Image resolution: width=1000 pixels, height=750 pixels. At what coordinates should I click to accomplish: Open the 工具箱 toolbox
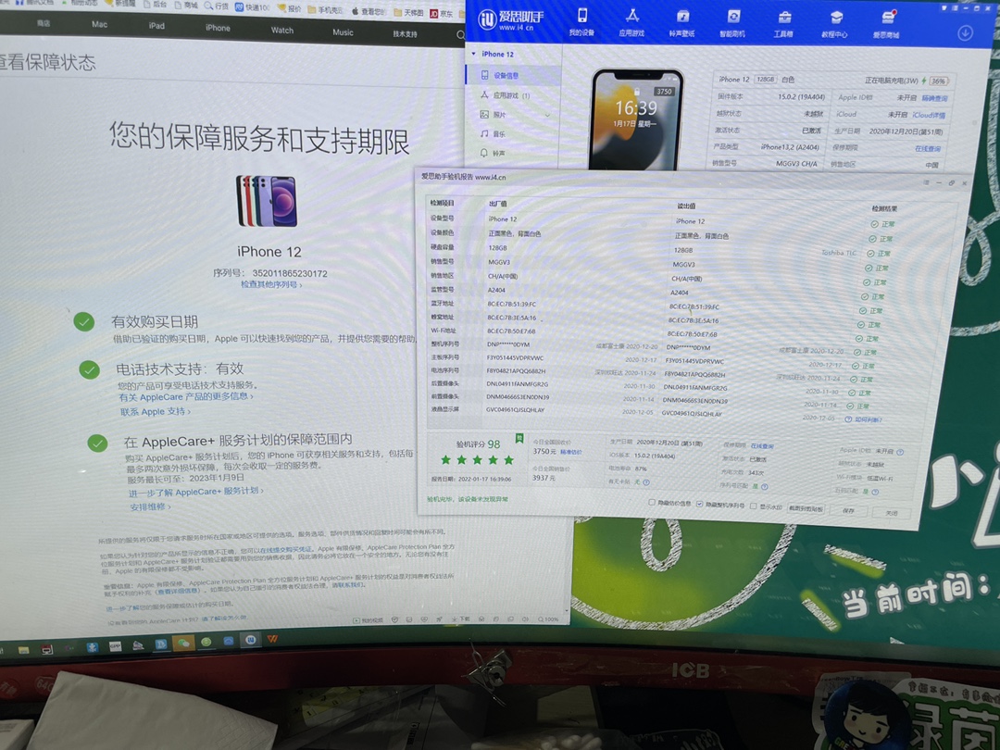pyautogui.click(x=784, y=24)
